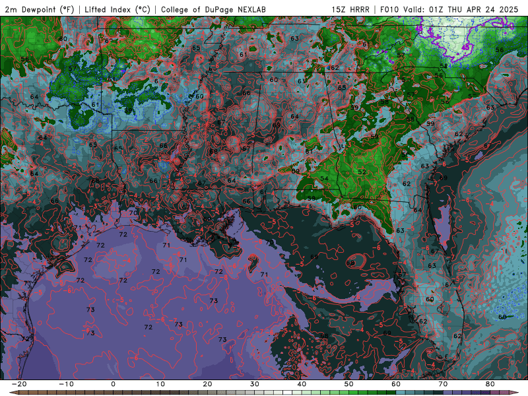The width and height of the screenshot is (528, 396).
Task: Click the '2m Dewpoint (°F)' title text
Action: 40,9
